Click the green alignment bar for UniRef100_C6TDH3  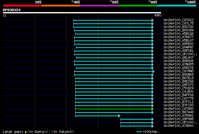tap(114, 109)
